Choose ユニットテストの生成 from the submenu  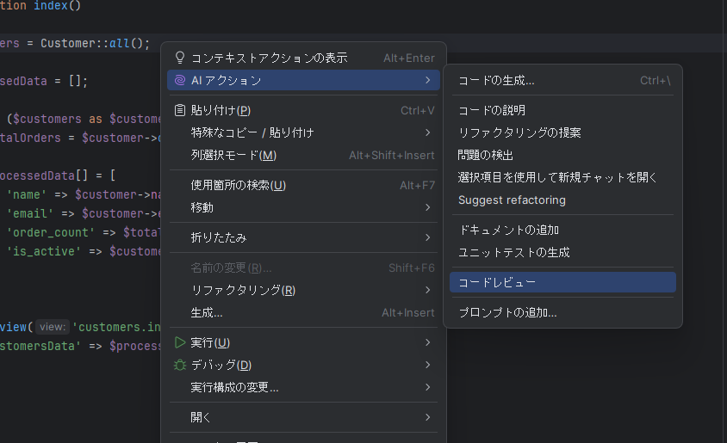(513, 252)
